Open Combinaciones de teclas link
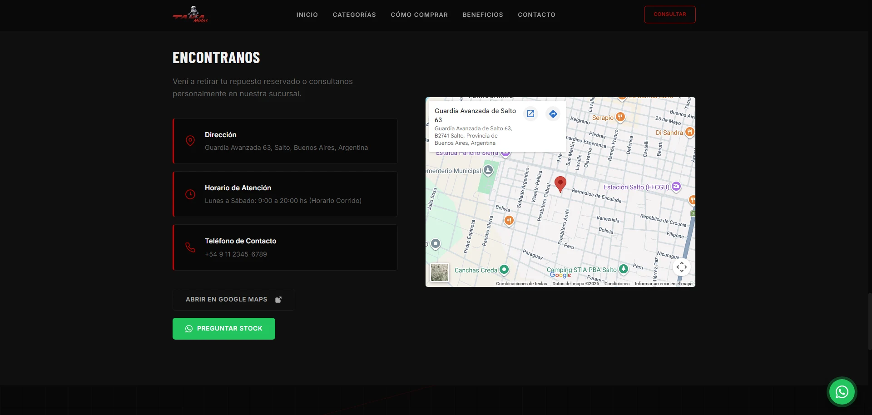 [x=521, y=284]
